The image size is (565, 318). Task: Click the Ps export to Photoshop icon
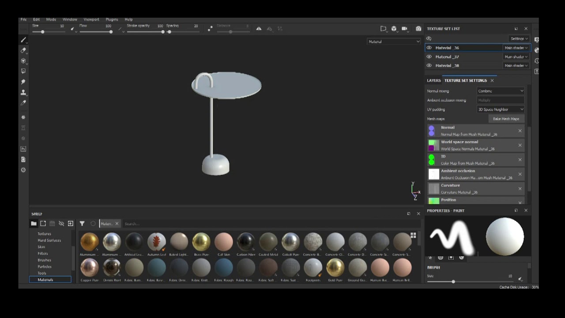(23, 149)
